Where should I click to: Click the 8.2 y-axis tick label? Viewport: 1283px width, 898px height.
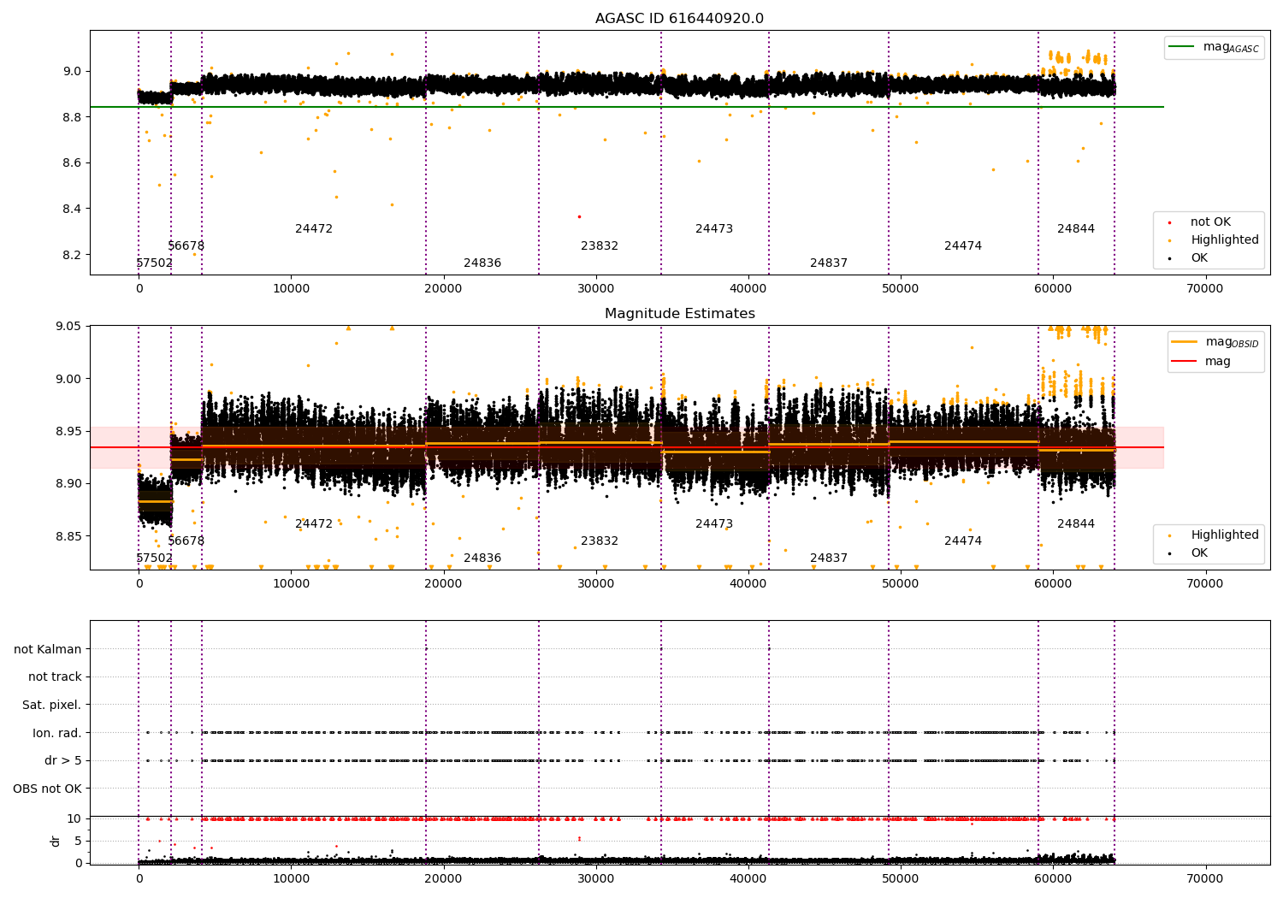point(71,256)
